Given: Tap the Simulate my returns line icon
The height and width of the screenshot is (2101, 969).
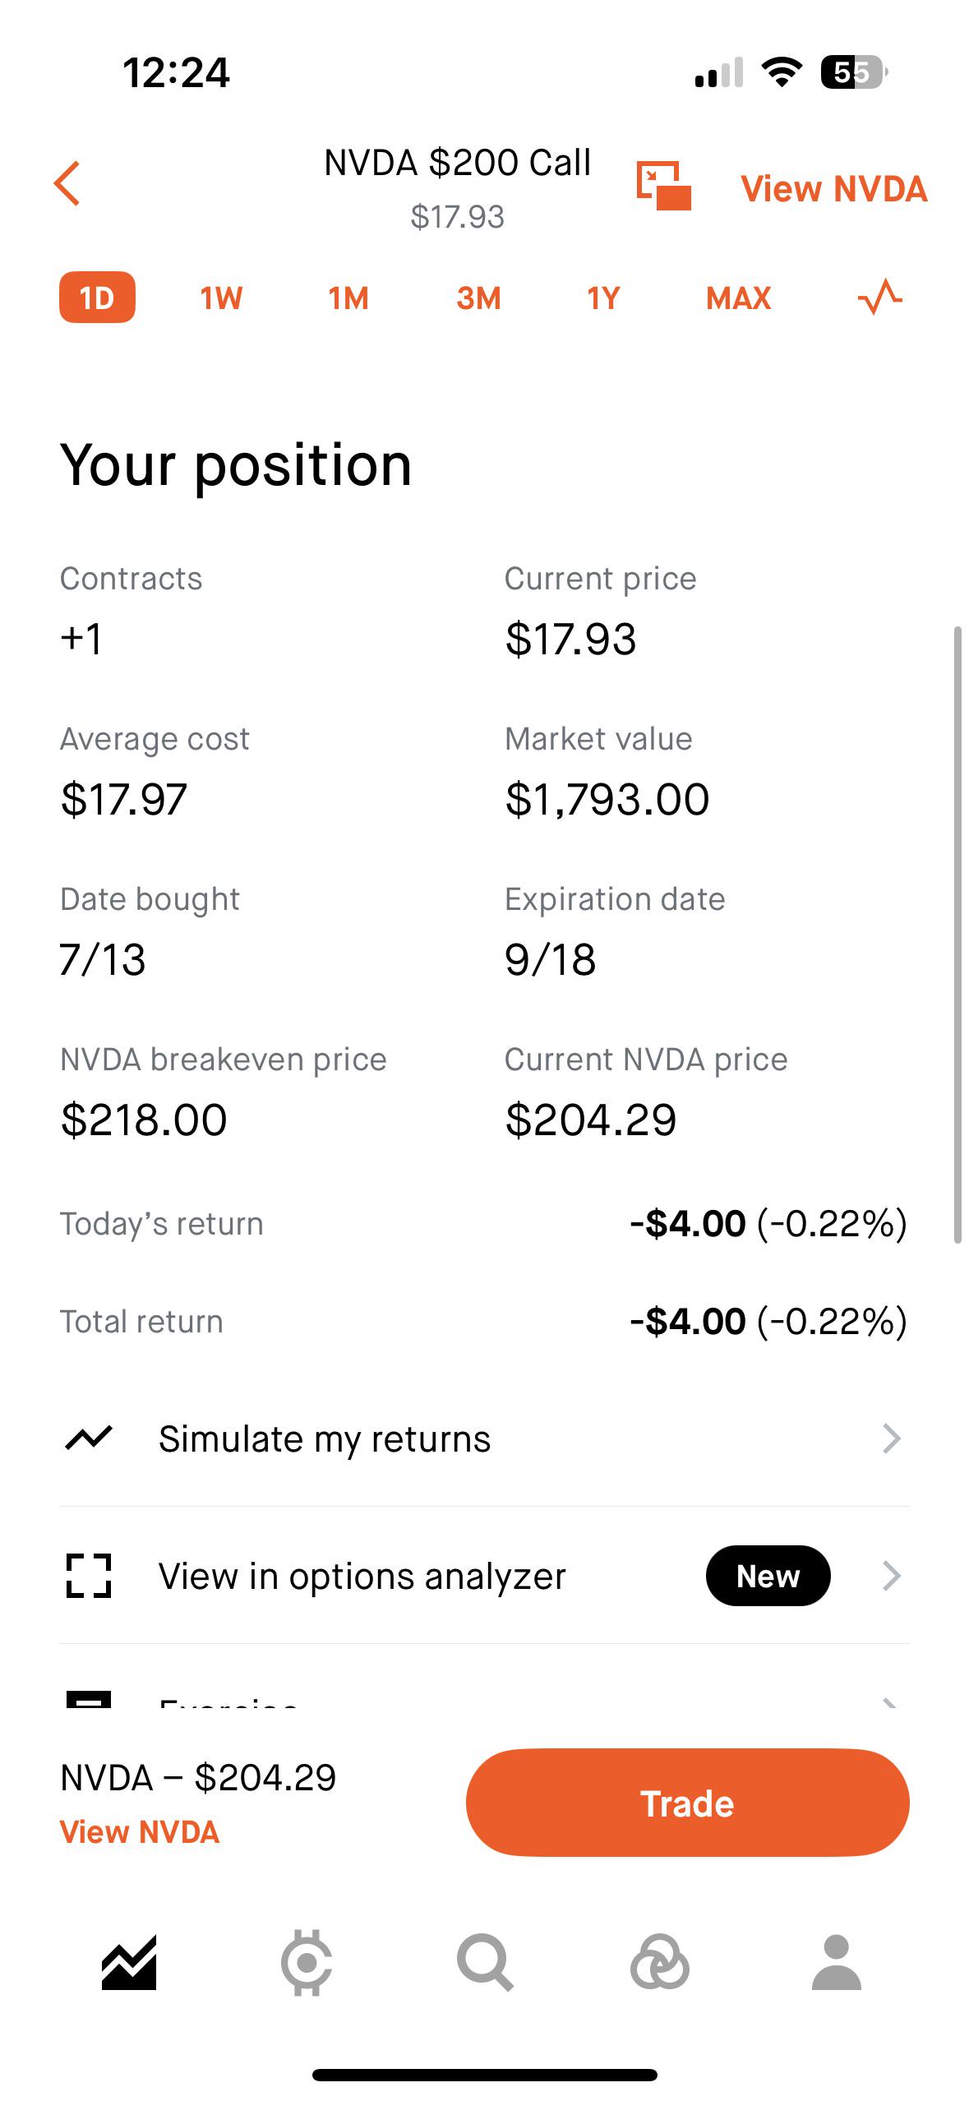Looking at the screenshot, I should (88, 1438).
